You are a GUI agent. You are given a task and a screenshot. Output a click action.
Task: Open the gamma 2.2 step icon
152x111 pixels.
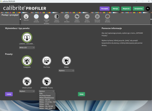[67, 17]
